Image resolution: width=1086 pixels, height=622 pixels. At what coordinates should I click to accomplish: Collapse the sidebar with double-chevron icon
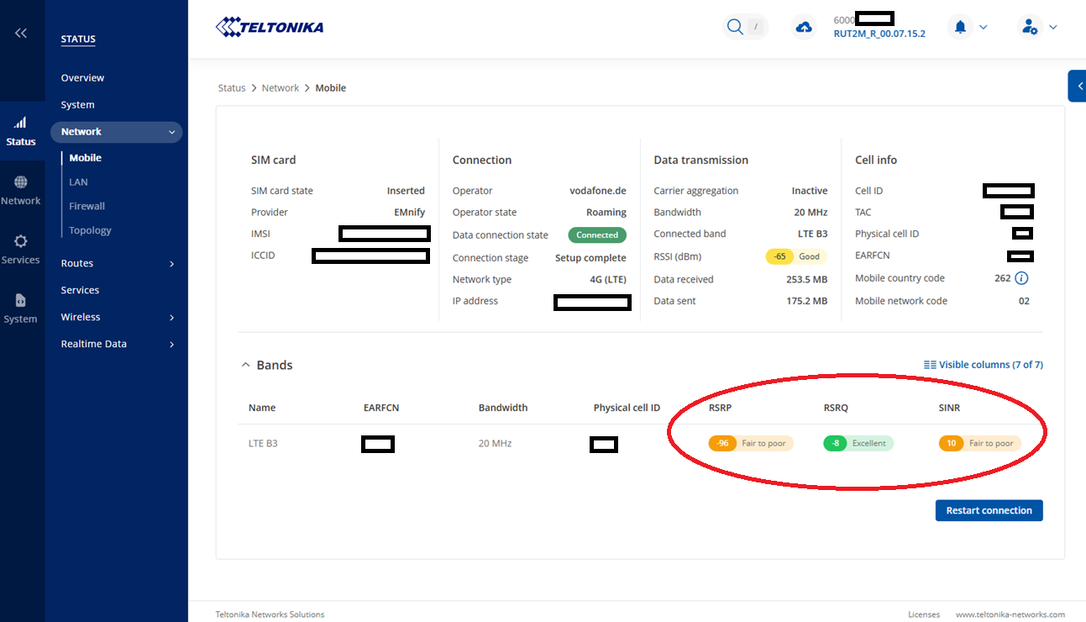pyautogui.click(x=21, y=33)
